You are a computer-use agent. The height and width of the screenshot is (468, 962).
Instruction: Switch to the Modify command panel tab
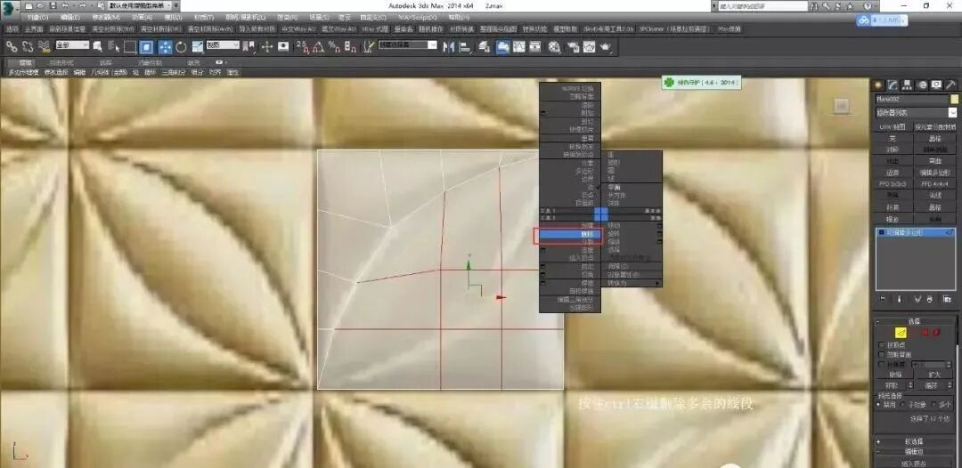[x=893, y=85]
